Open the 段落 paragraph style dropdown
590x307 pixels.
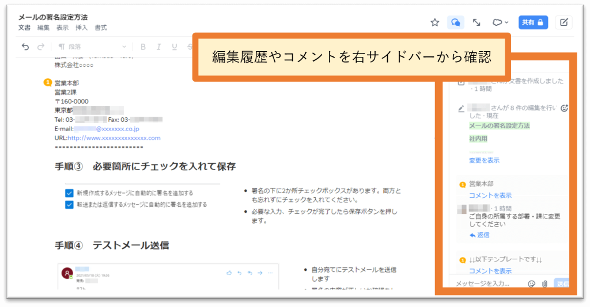click(x=92, y=47)
